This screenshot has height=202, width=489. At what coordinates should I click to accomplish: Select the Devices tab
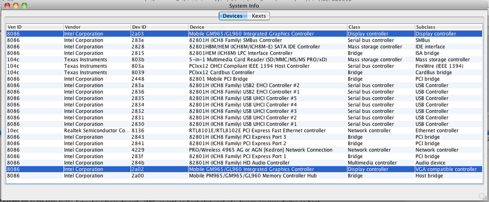click(x=232, y=16)
